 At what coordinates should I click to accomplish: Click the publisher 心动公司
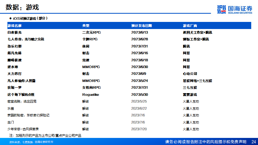pos(190,74)
